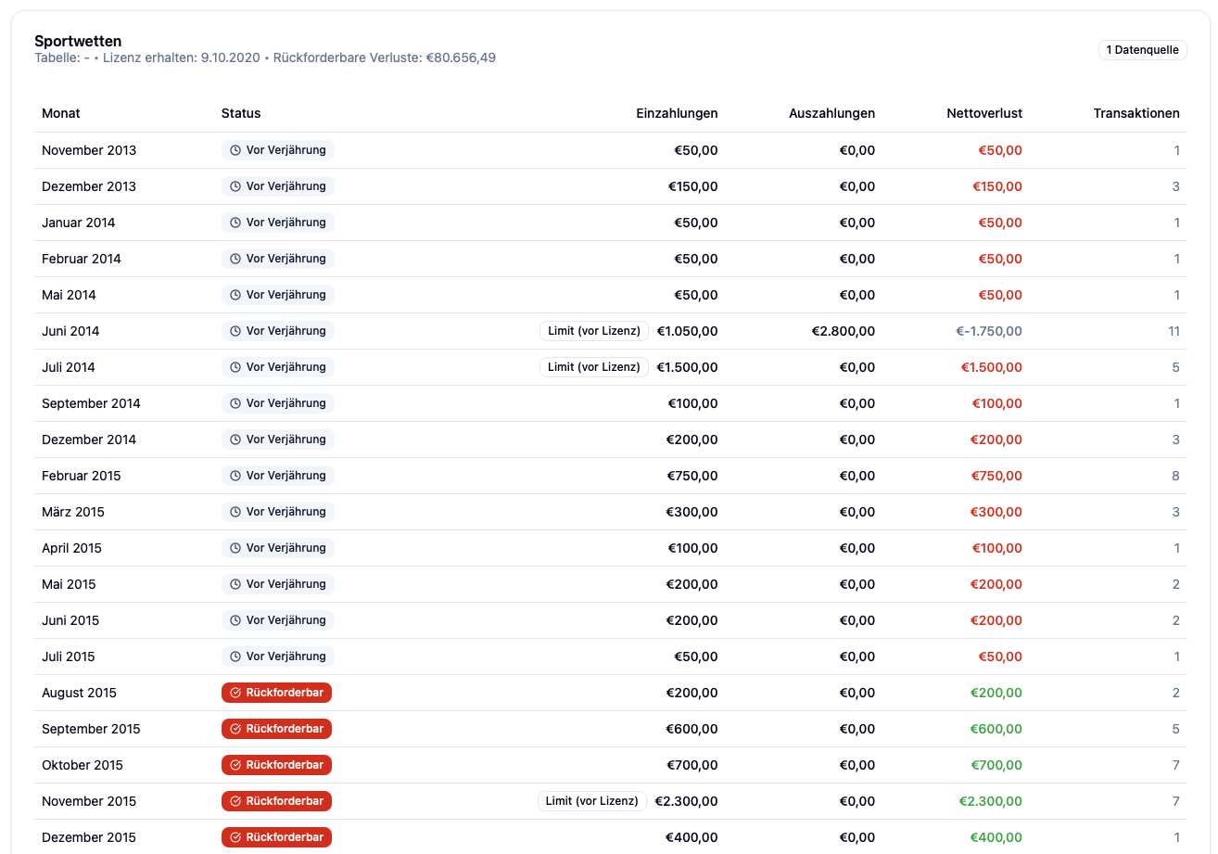Open the 1 Datenquelle selector
Screen dimensions: 1218x854
click(1142, 50)
